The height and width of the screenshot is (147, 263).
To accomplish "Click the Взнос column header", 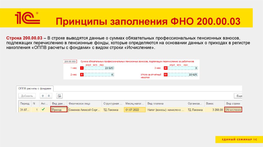I will click(x=214, y=103).
